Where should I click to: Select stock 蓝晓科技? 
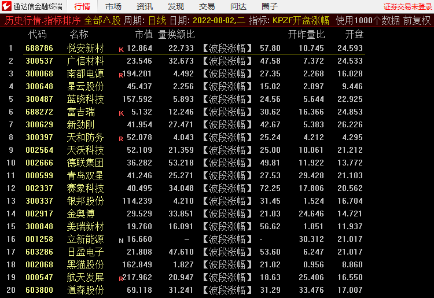pos(85,99)
